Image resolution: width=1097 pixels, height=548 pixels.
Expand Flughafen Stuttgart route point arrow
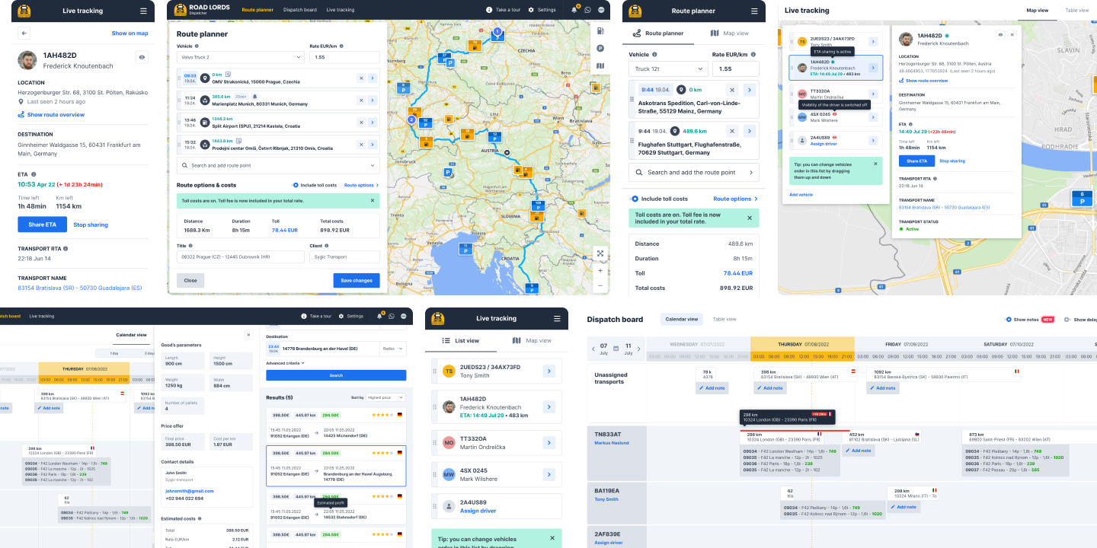(x=750, y=132)
